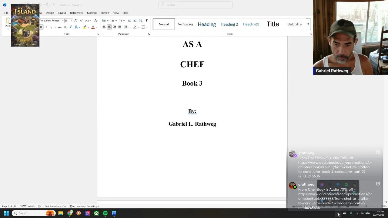Click Decrease Indent icon
388x218 pixels.
point(130,21)
